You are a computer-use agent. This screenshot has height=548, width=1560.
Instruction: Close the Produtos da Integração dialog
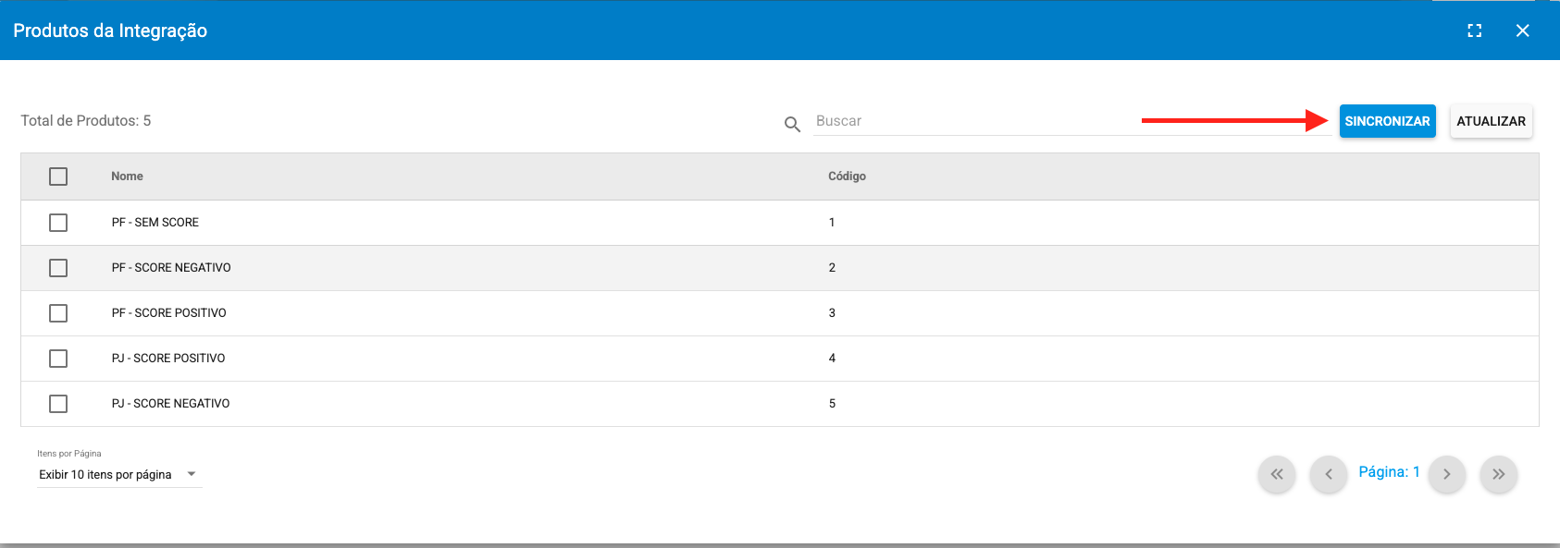pyautogui.click(x=1522, y=30)
